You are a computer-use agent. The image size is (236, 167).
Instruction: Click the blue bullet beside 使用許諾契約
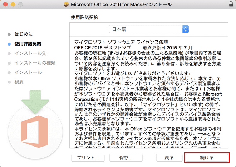[9, 44]
